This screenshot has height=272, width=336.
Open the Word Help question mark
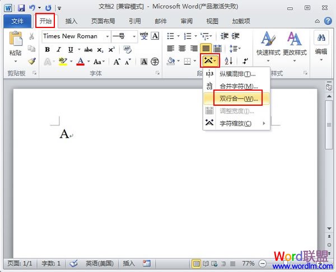pos(328,21)
